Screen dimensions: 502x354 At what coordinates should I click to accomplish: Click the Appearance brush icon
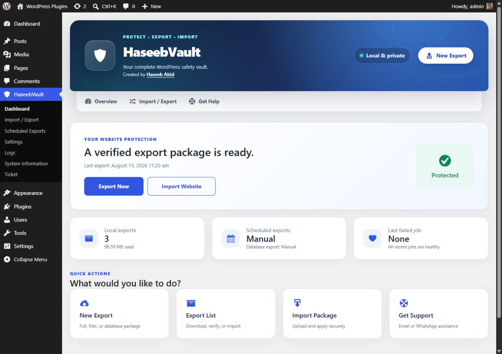pos(7,193)
